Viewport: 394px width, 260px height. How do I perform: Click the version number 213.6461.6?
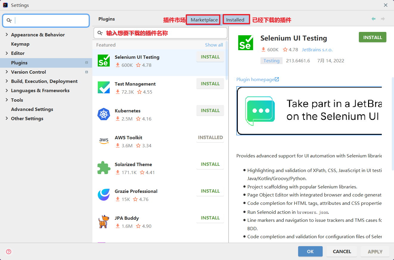click(x=298, y=61)
